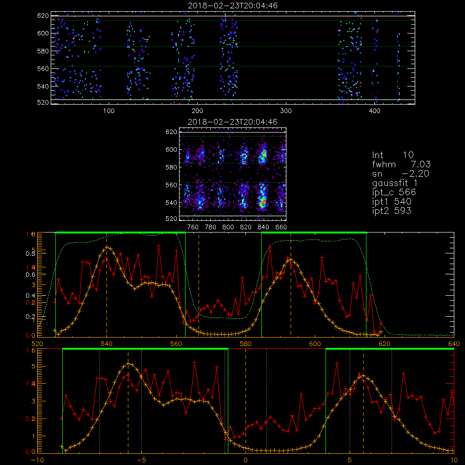Click x-axis tick label 800 on zoomed image

tap(228, 227)
